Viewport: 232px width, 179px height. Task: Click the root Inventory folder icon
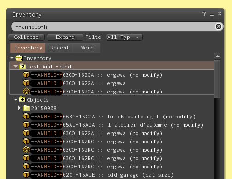coord(19,58)
